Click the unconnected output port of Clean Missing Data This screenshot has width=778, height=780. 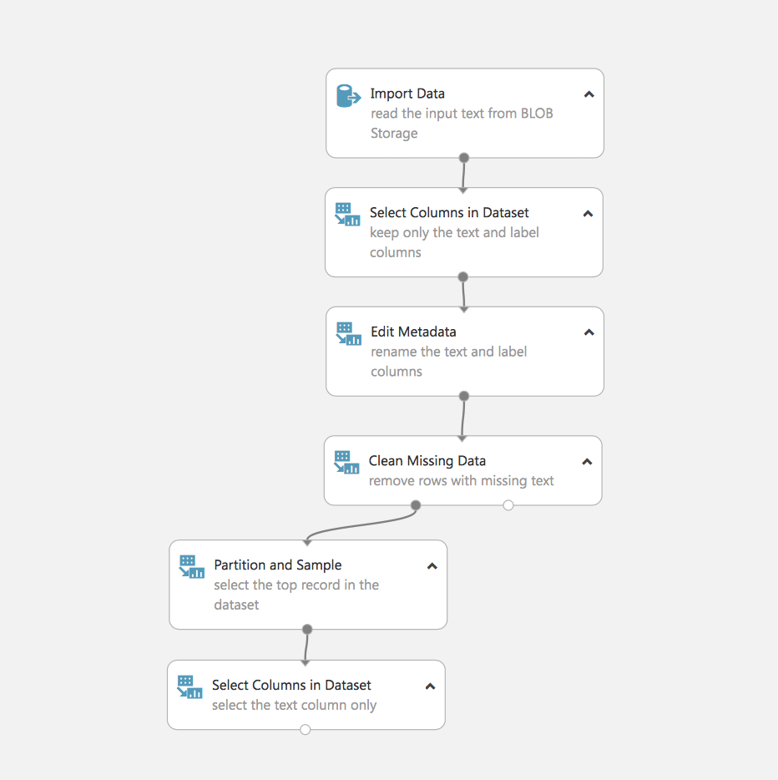[x=508, y=505]
